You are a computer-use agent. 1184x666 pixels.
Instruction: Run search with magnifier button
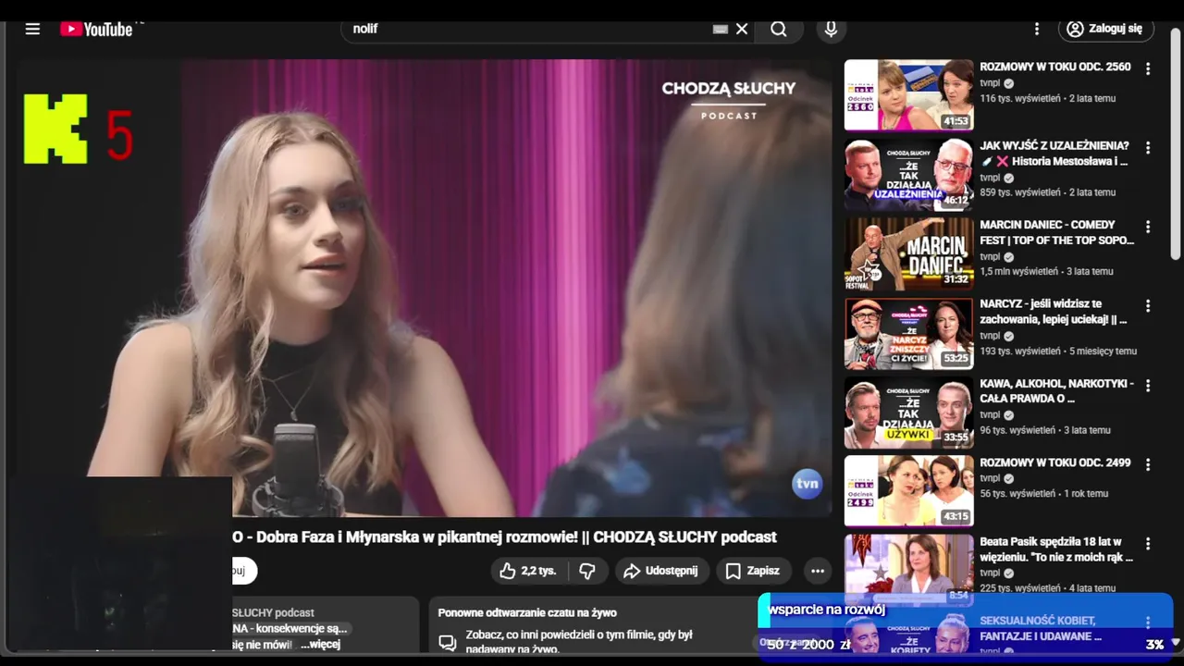point(779,29)
